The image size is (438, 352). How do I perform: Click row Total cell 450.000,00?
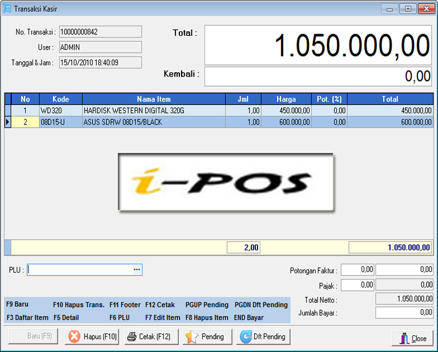click(x=390, y=111)
